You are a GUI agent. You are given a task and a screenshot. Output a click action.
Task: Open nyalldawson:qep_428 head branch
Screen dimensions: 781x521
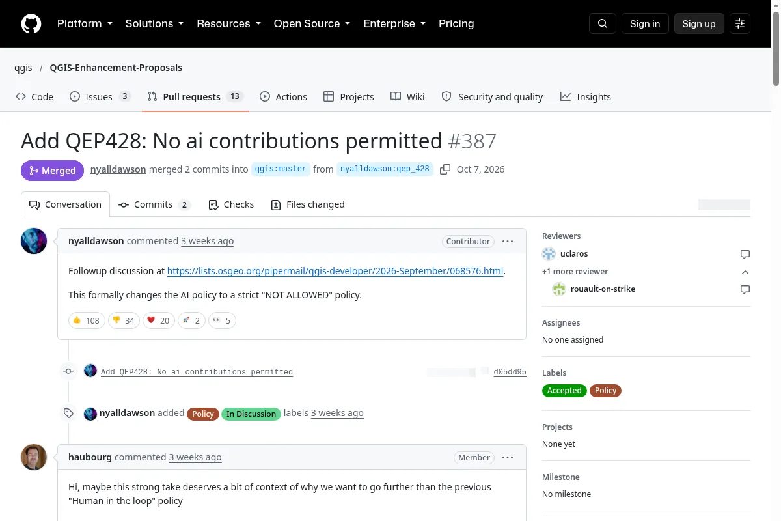point(385,169)
